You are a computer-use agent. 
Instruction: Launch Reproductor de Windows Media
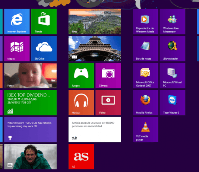145,22
